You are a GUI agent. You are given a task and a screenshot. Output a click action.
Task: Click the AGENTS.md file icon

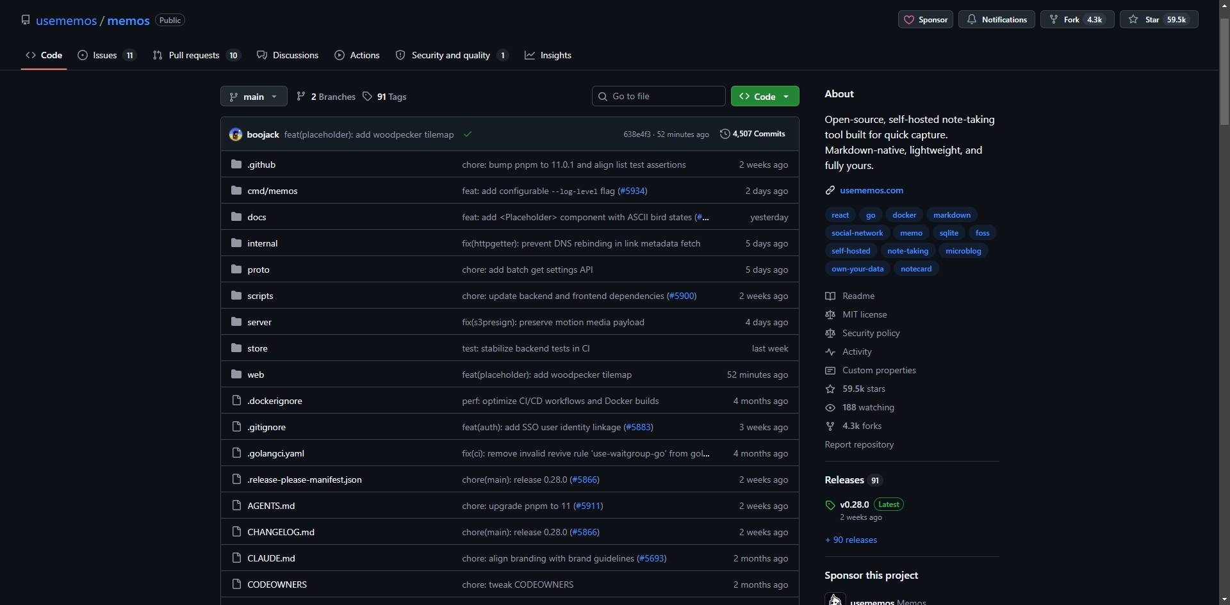pyautogui.click(x=236, y=506)
